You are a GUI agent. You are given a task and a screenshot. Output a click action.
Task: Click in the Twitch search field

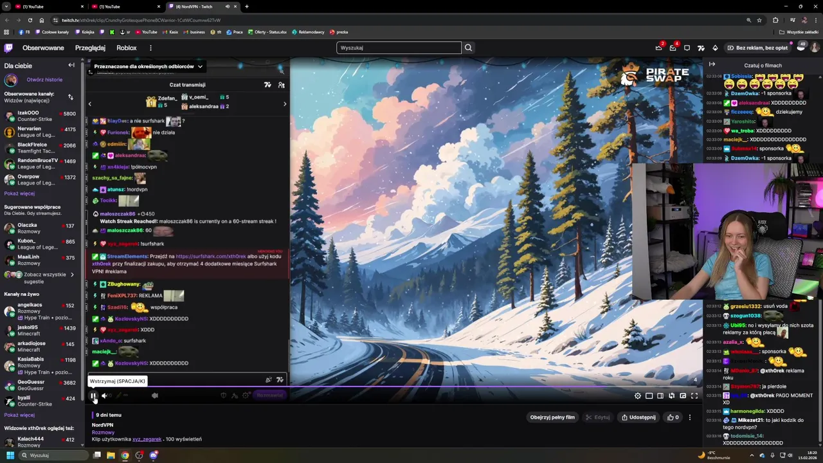(399, 48)
